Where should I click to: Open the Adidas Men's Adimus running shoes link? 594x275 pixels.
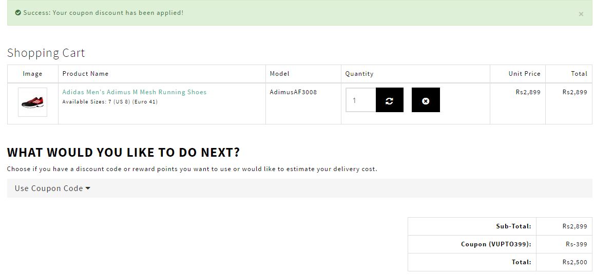point(134,92)
